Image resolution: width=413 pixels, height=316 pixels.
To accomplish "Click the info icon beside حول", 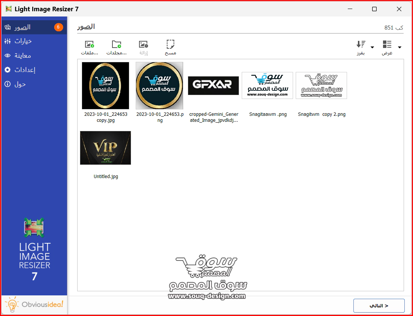I will [x=7, y=84].
